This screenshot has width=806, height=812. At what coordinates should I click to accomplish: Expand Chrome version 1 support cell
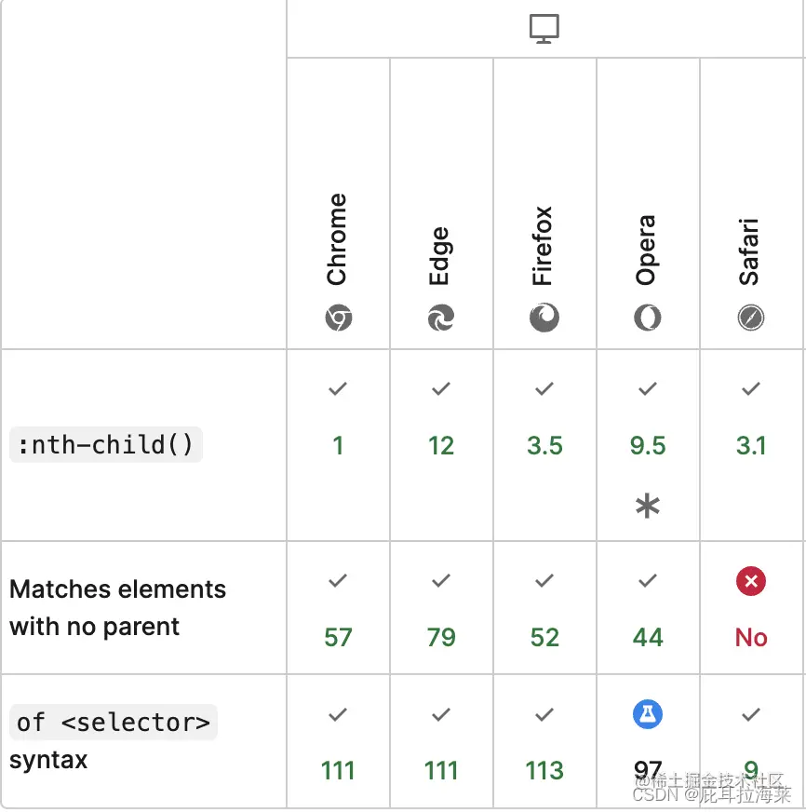[339, 445]
